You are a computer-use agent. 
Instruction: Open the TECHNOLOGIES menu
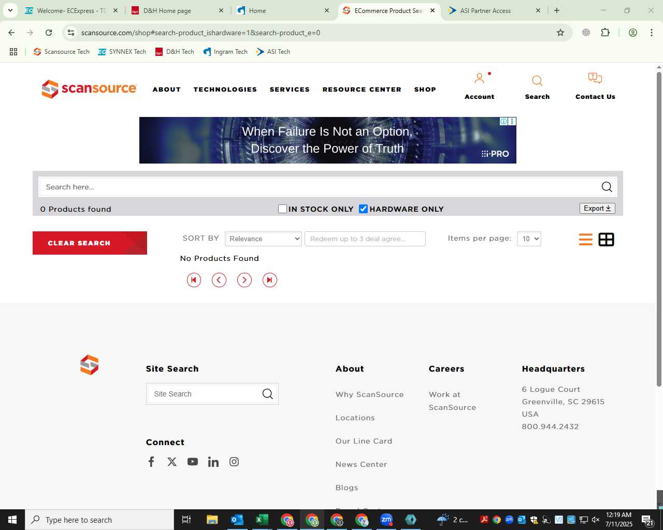point(225,90)
